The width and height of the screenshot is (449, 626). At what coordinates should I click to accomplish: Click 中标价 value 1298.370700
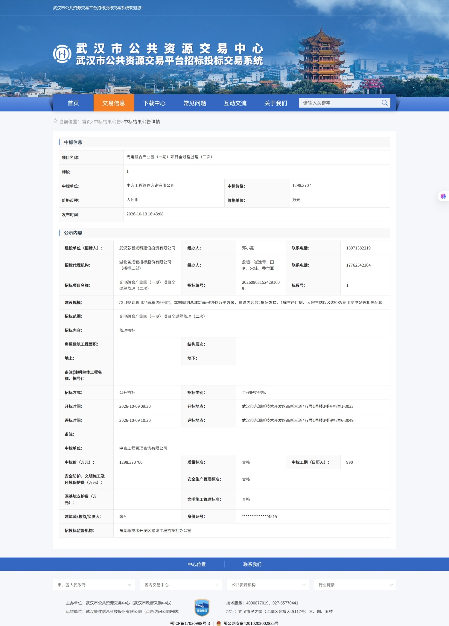pos(131,462)
